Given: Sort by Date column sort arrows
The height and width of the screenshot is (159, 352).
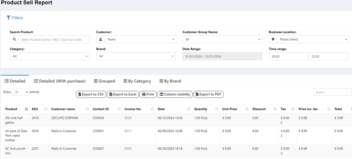Looking at the screenshot, I should click(x=188, y=109).
